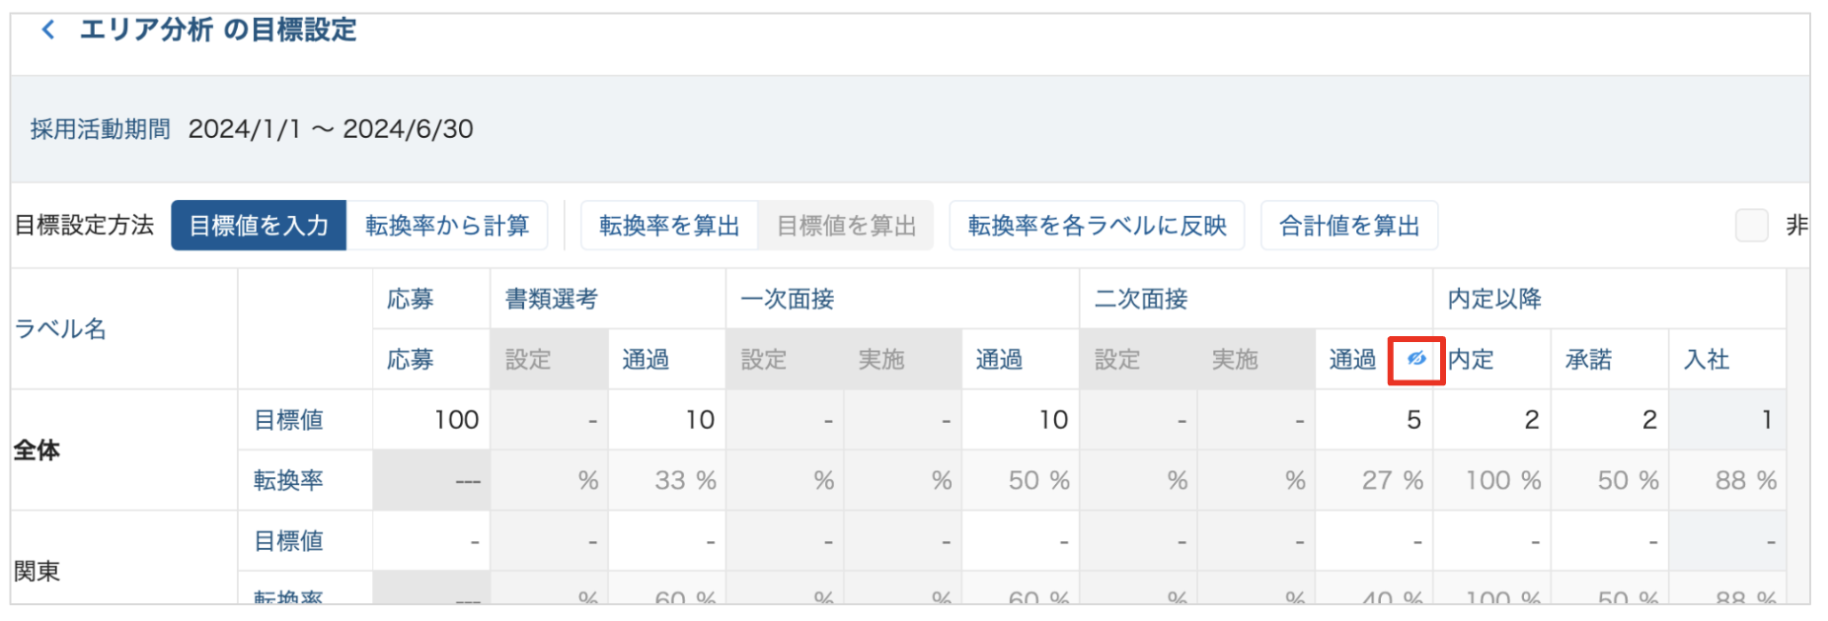This screenshot has height=621, width=1828.
Task: Select the 目標値を入力 mode
Action: point(259,226)
